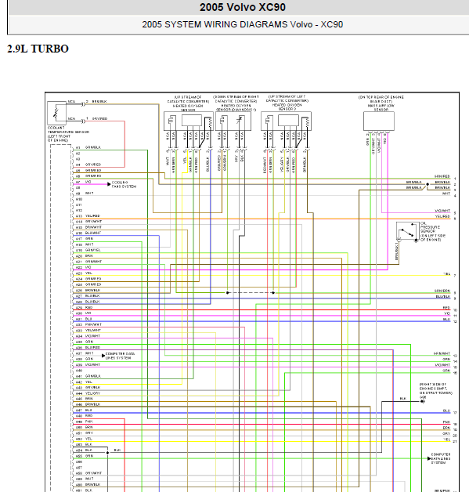
Task: Click the Computer Data Lines arrow at right edge
Action: 429,458
